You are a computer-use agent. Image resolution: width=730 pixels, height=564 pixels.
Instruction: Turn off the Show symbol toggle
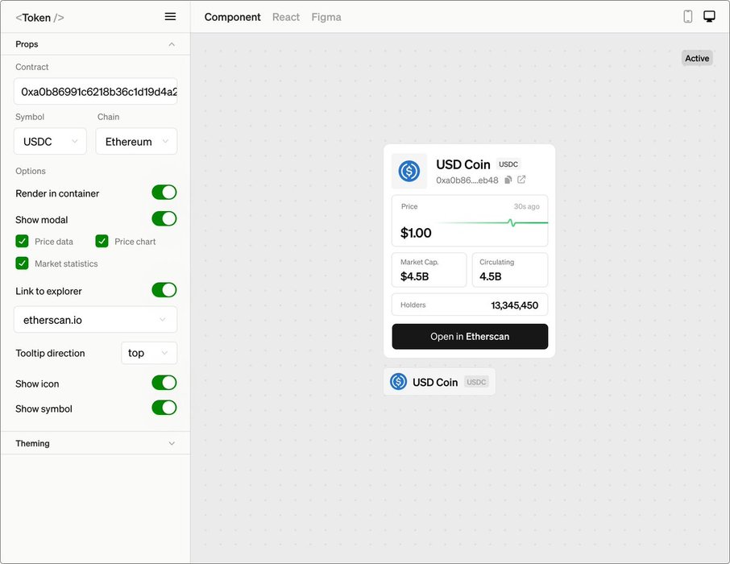pos(164,408)
